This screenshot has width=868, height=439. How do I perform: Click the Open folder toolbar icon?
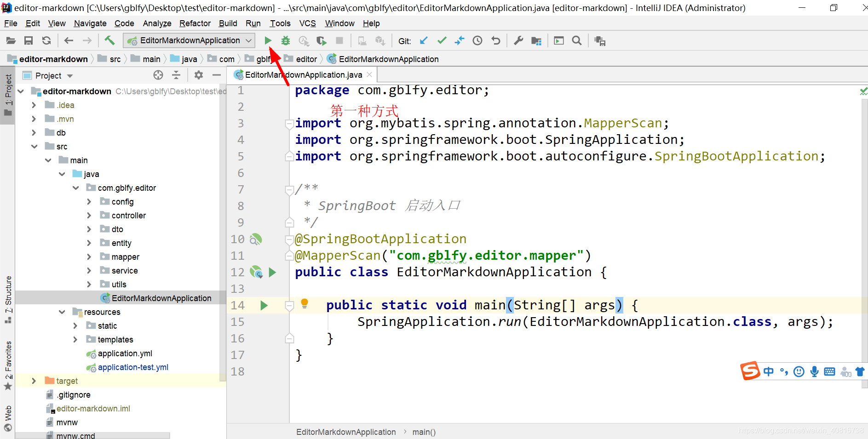[x=11, y=41]
